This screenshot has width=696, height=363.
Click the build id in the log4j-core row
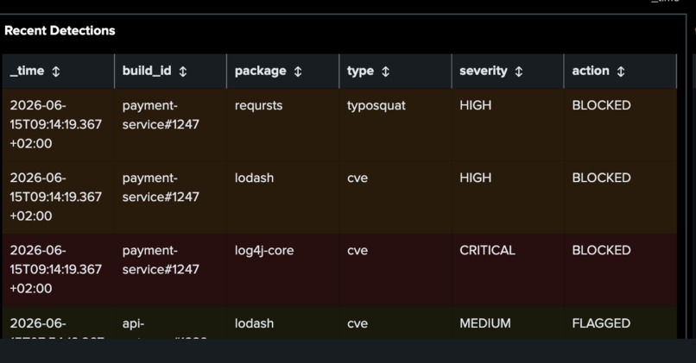[x=161, y=260]
